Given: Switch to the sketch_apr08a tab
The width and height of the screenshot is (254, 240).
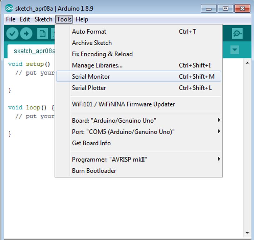Looking at the screenshot, I should pos(31,51).
